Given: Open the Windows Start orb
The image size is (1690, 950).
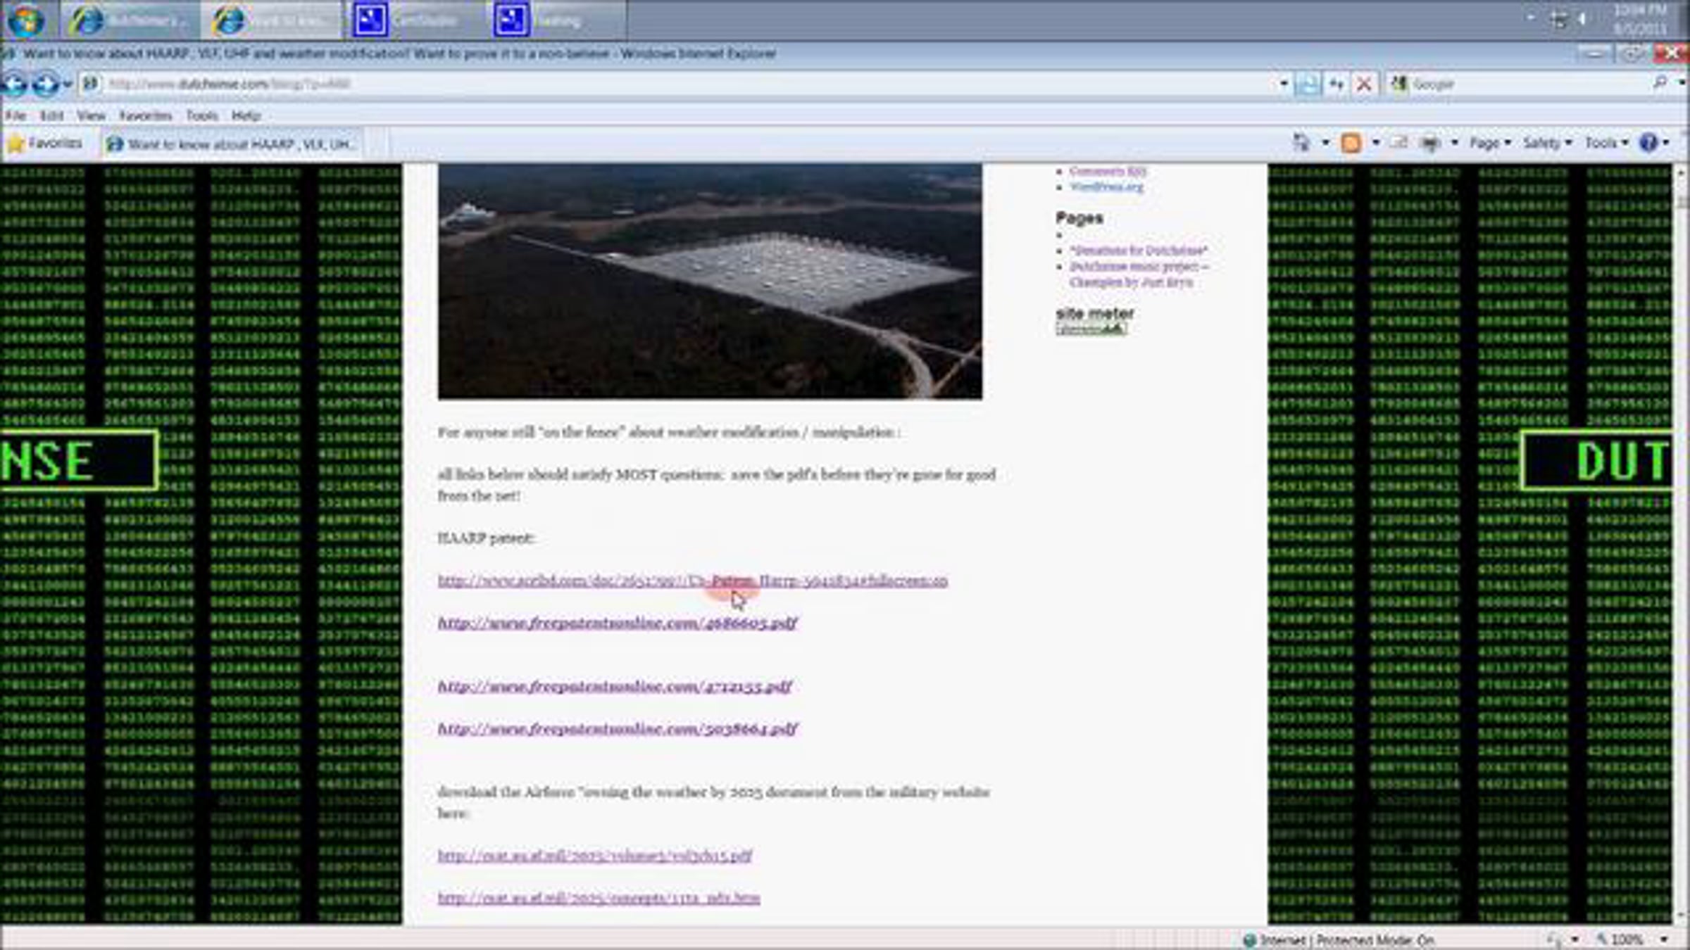Looking at the screenshot, I should 26,20.
